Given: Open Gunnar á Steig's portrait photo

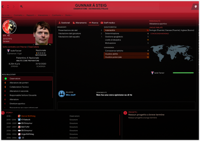Looking at the screenshot, I should pyautogui.click(x=42, y=33).
